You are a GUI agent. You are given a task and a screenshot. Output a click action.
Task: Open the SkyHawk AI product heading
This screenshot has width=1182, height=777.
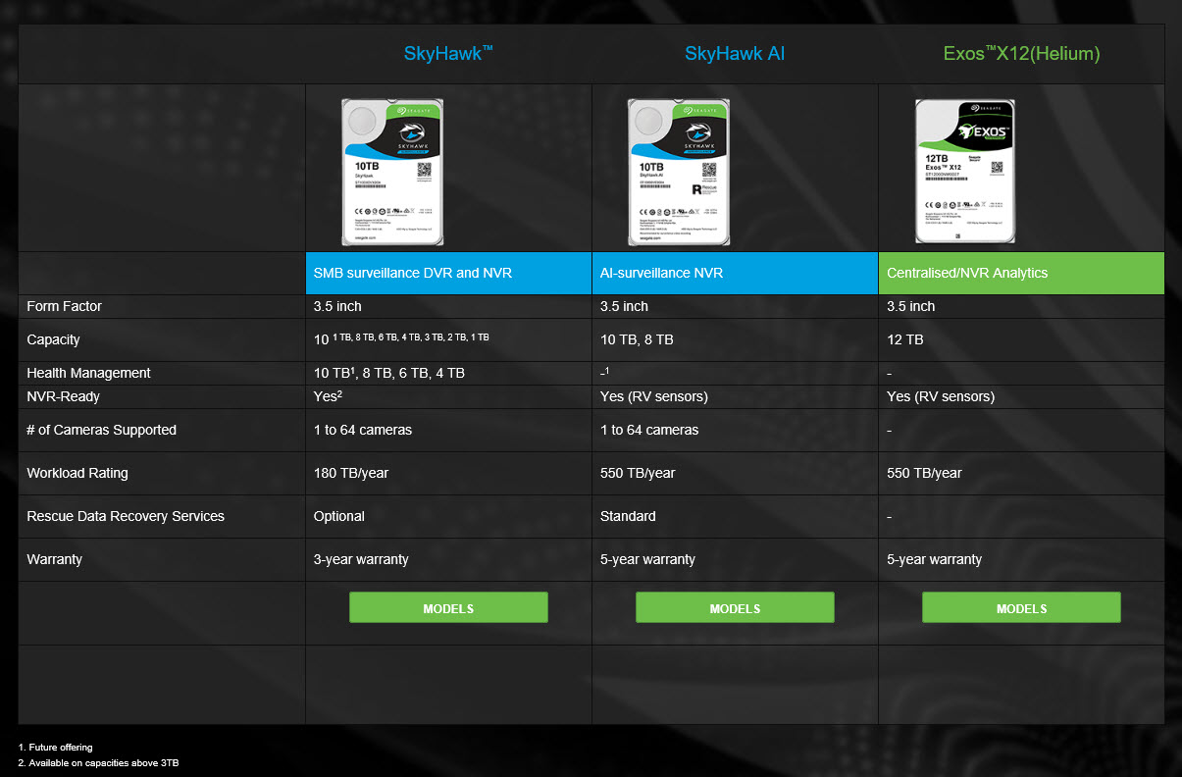[x=735, y=54]
